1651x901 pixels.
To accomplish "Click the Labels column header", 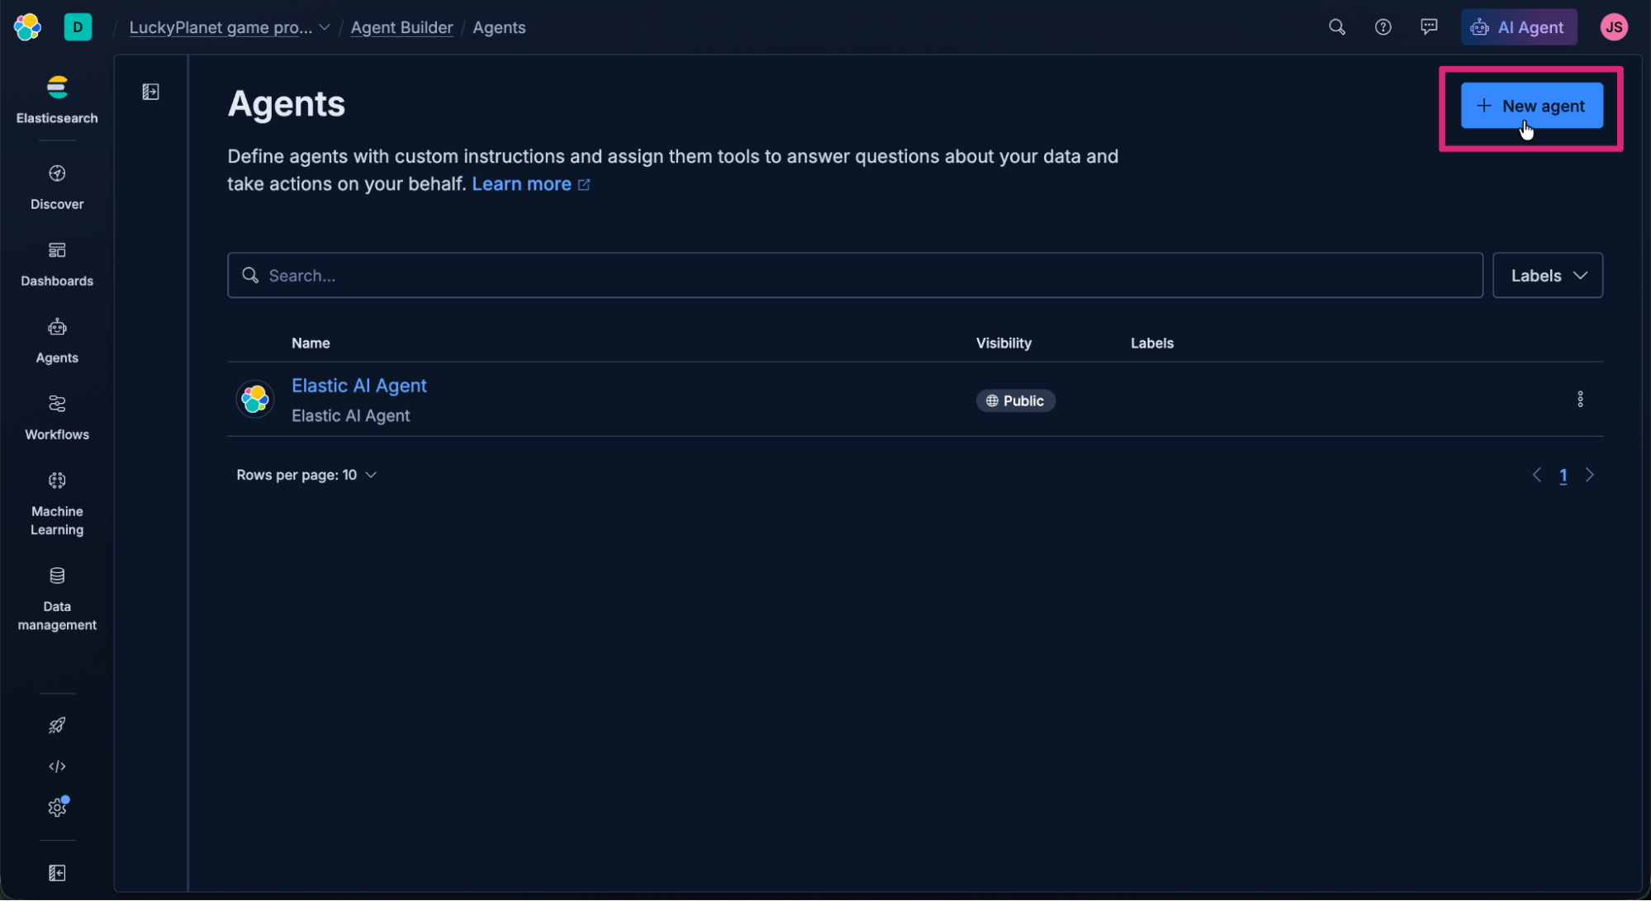I will (1151, 343).
